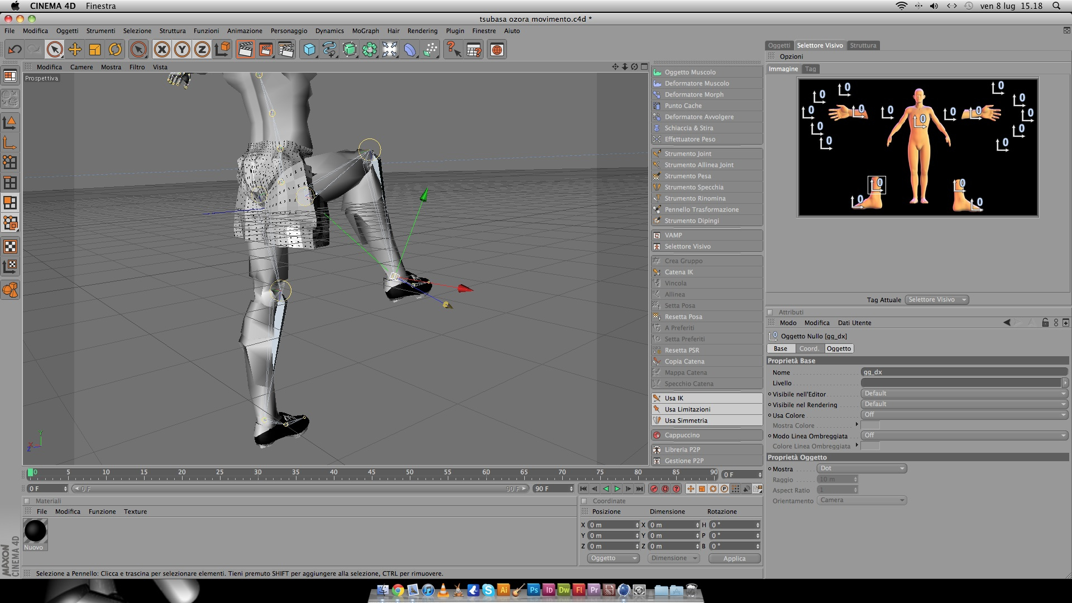1072x603 pixels.
Task: Click the record keyframe button
Action: (654, 489)
